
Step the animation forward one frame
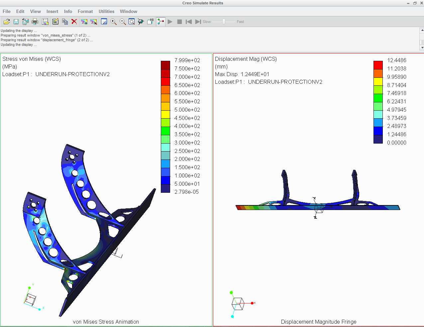click(198, 22)
